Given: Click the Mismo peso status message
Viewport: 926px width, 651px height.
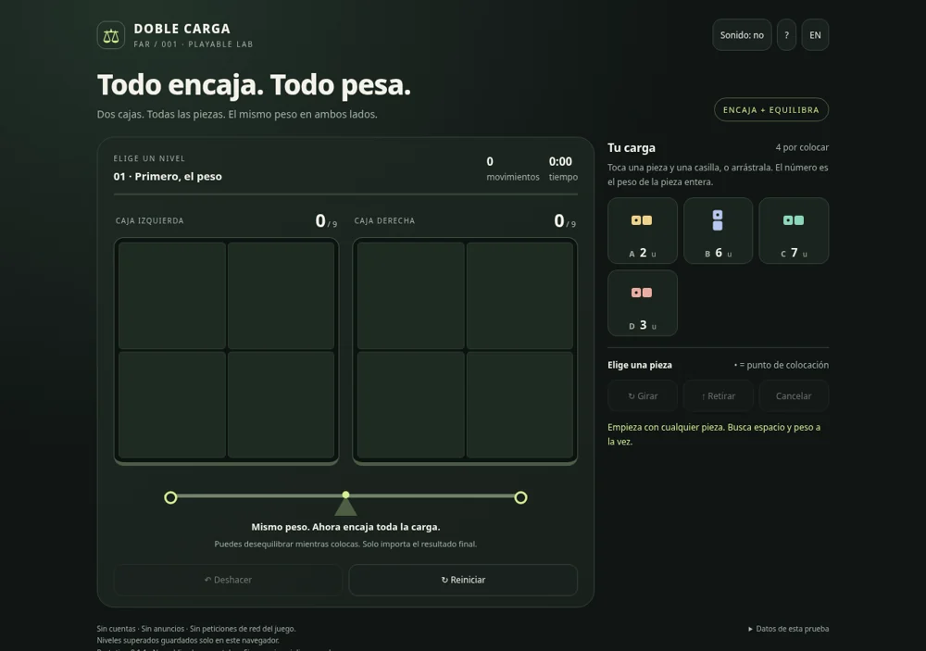Looking at the screenshot, I should tap(345, 527).
